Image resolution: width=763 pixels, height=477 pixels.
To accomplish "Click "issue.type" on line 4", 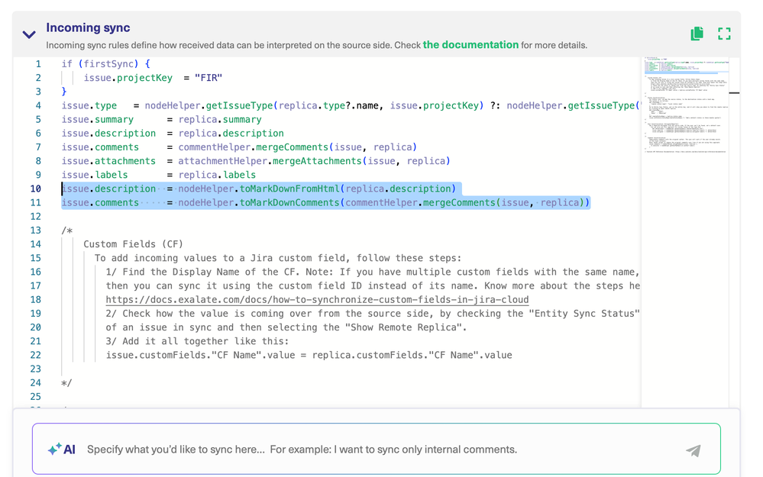I will click(x=89, y=105).
